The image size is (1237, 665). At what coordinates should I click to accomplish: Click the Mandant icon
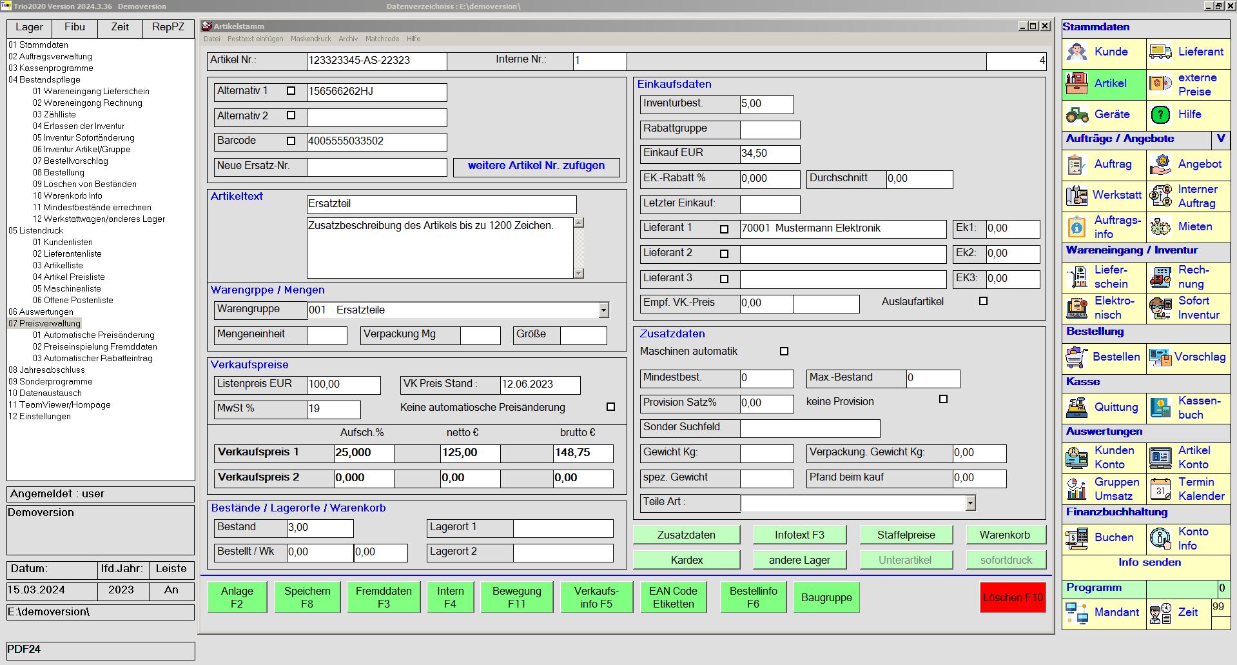(1076, 613)
